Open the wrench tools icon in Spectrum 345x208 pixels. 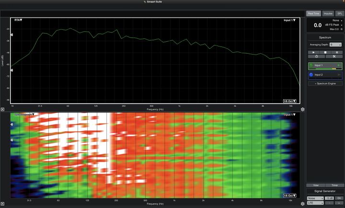click(x=334, y=57)
